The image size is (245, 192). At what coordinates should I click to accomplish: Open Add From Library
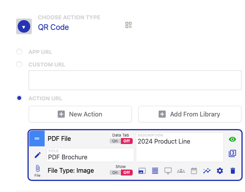point(190,114)
